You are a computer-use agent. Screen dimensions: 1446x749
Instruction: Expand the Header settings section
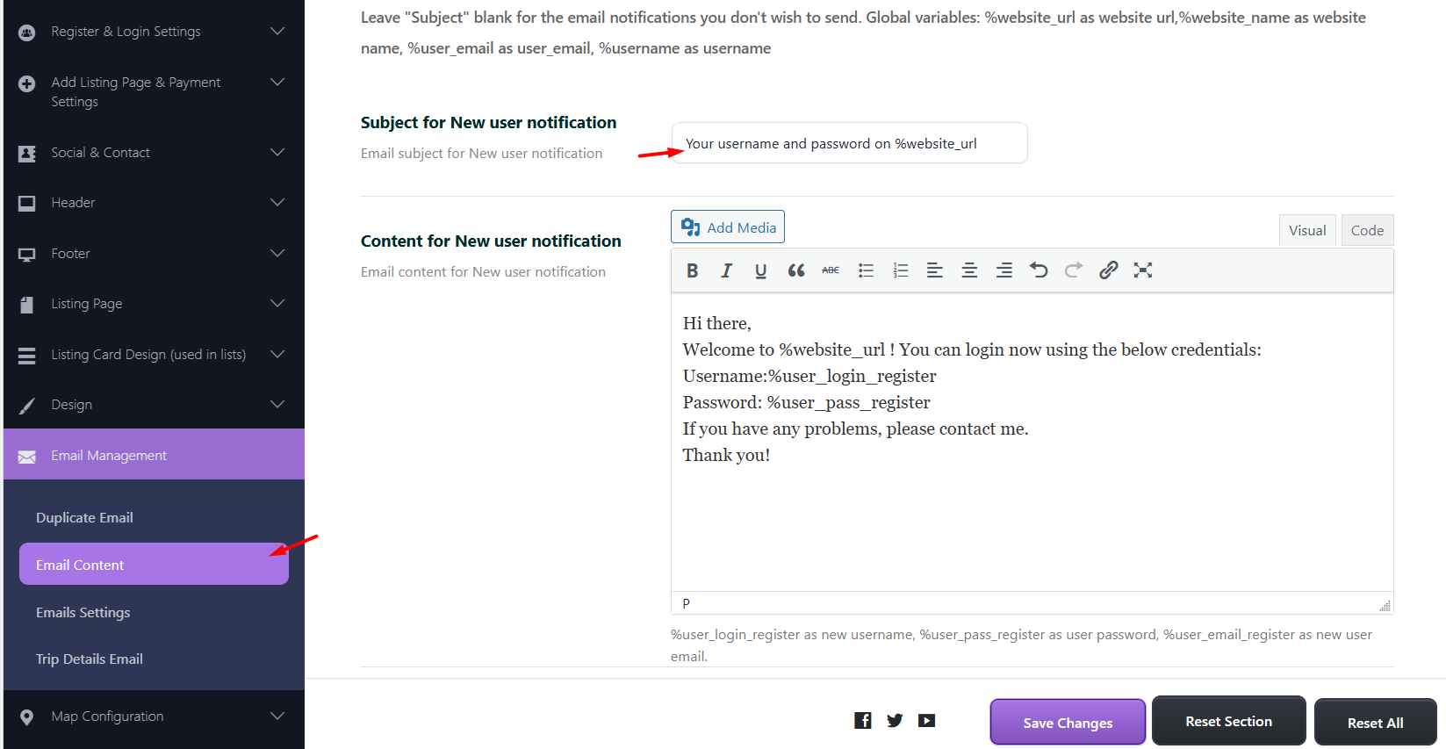(154, 203)
